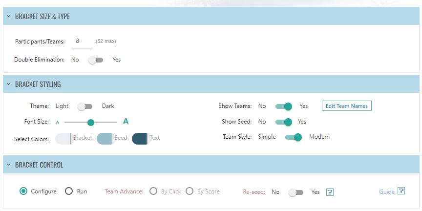Viewport: 422px width, 211px height.
Task: Toggle the Double Elimination switch
Action: click(x=96, y=60)
